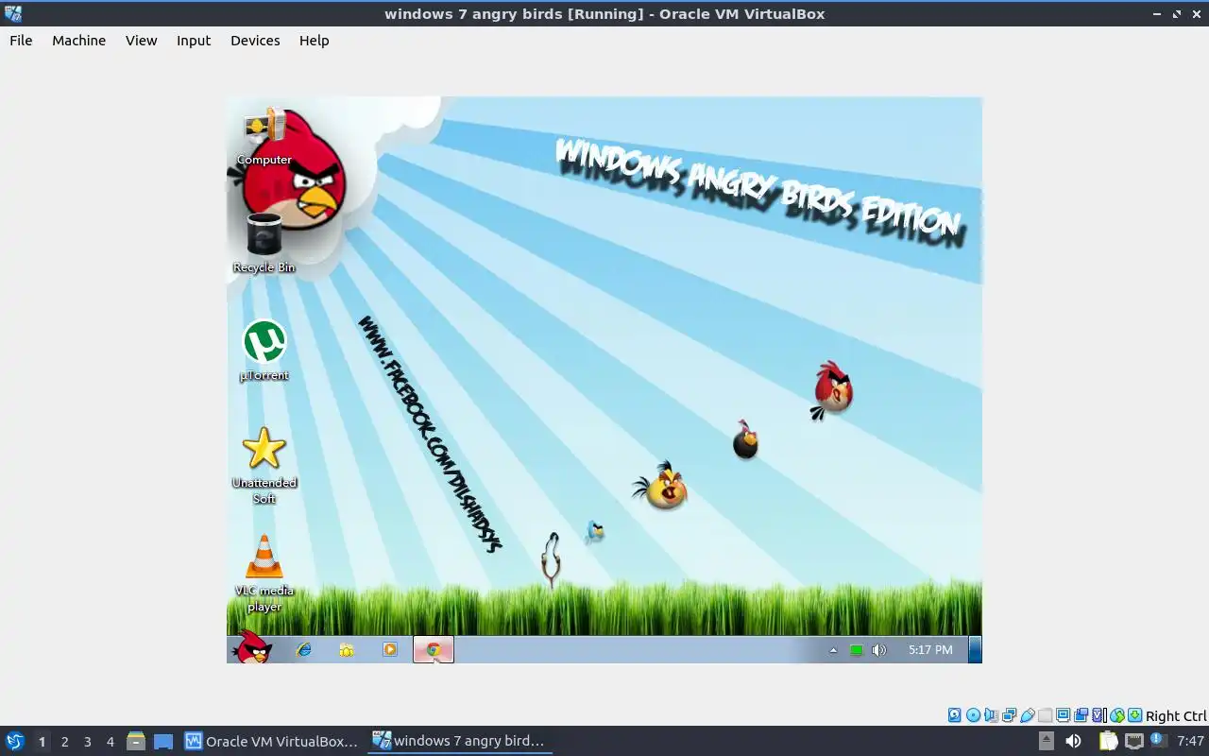Click the Show Desktop strip in guest
Screen dimensions: 1209x756
pyautogui.click(x=976, y=649)
